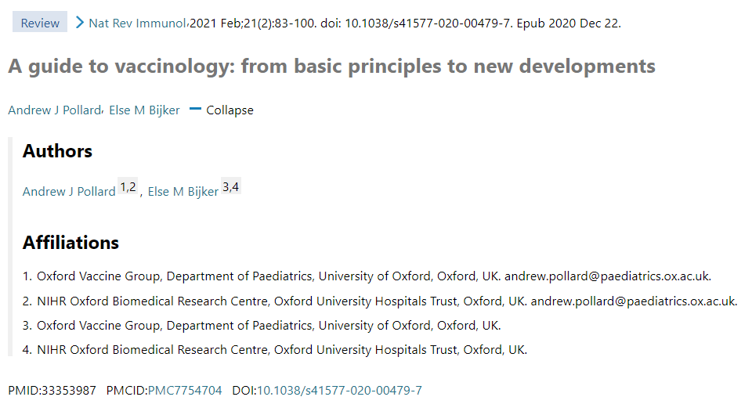This screenshot has height=404, width=752.
Task: Open Else M Bijker in the byline
Action: pyautogui.click(x=144, y=110)
